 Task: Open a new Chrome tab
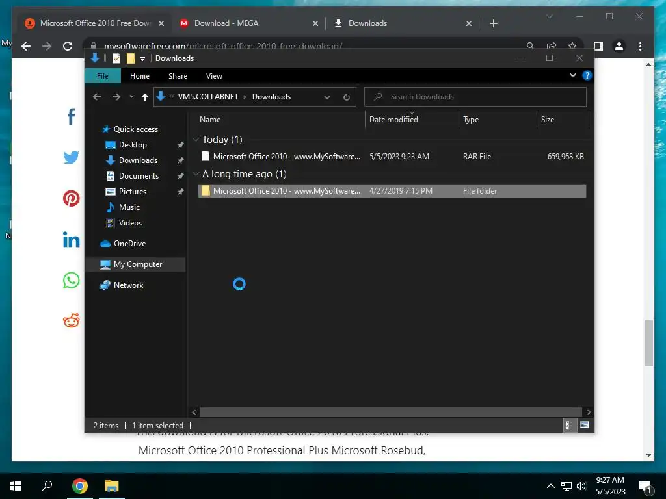pos(493,23)
